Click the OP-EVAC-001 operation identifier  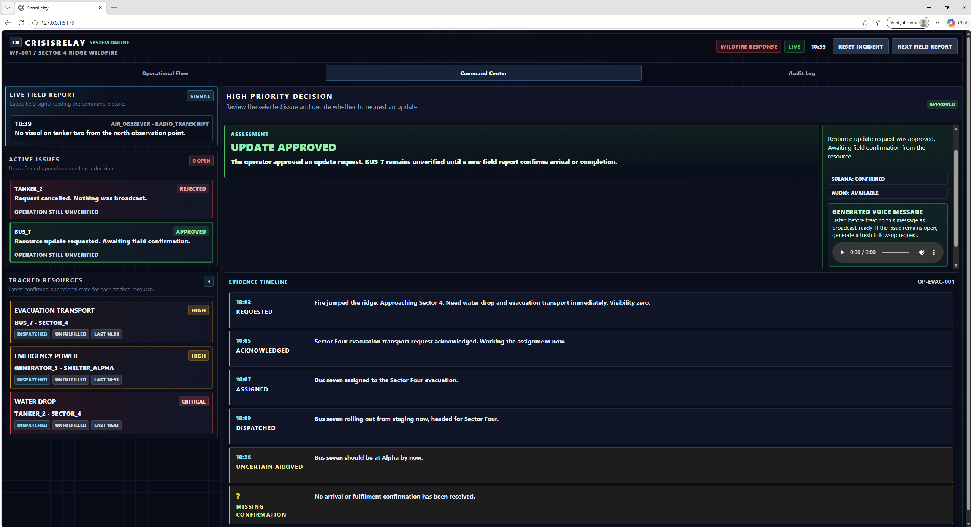point(936,282)
